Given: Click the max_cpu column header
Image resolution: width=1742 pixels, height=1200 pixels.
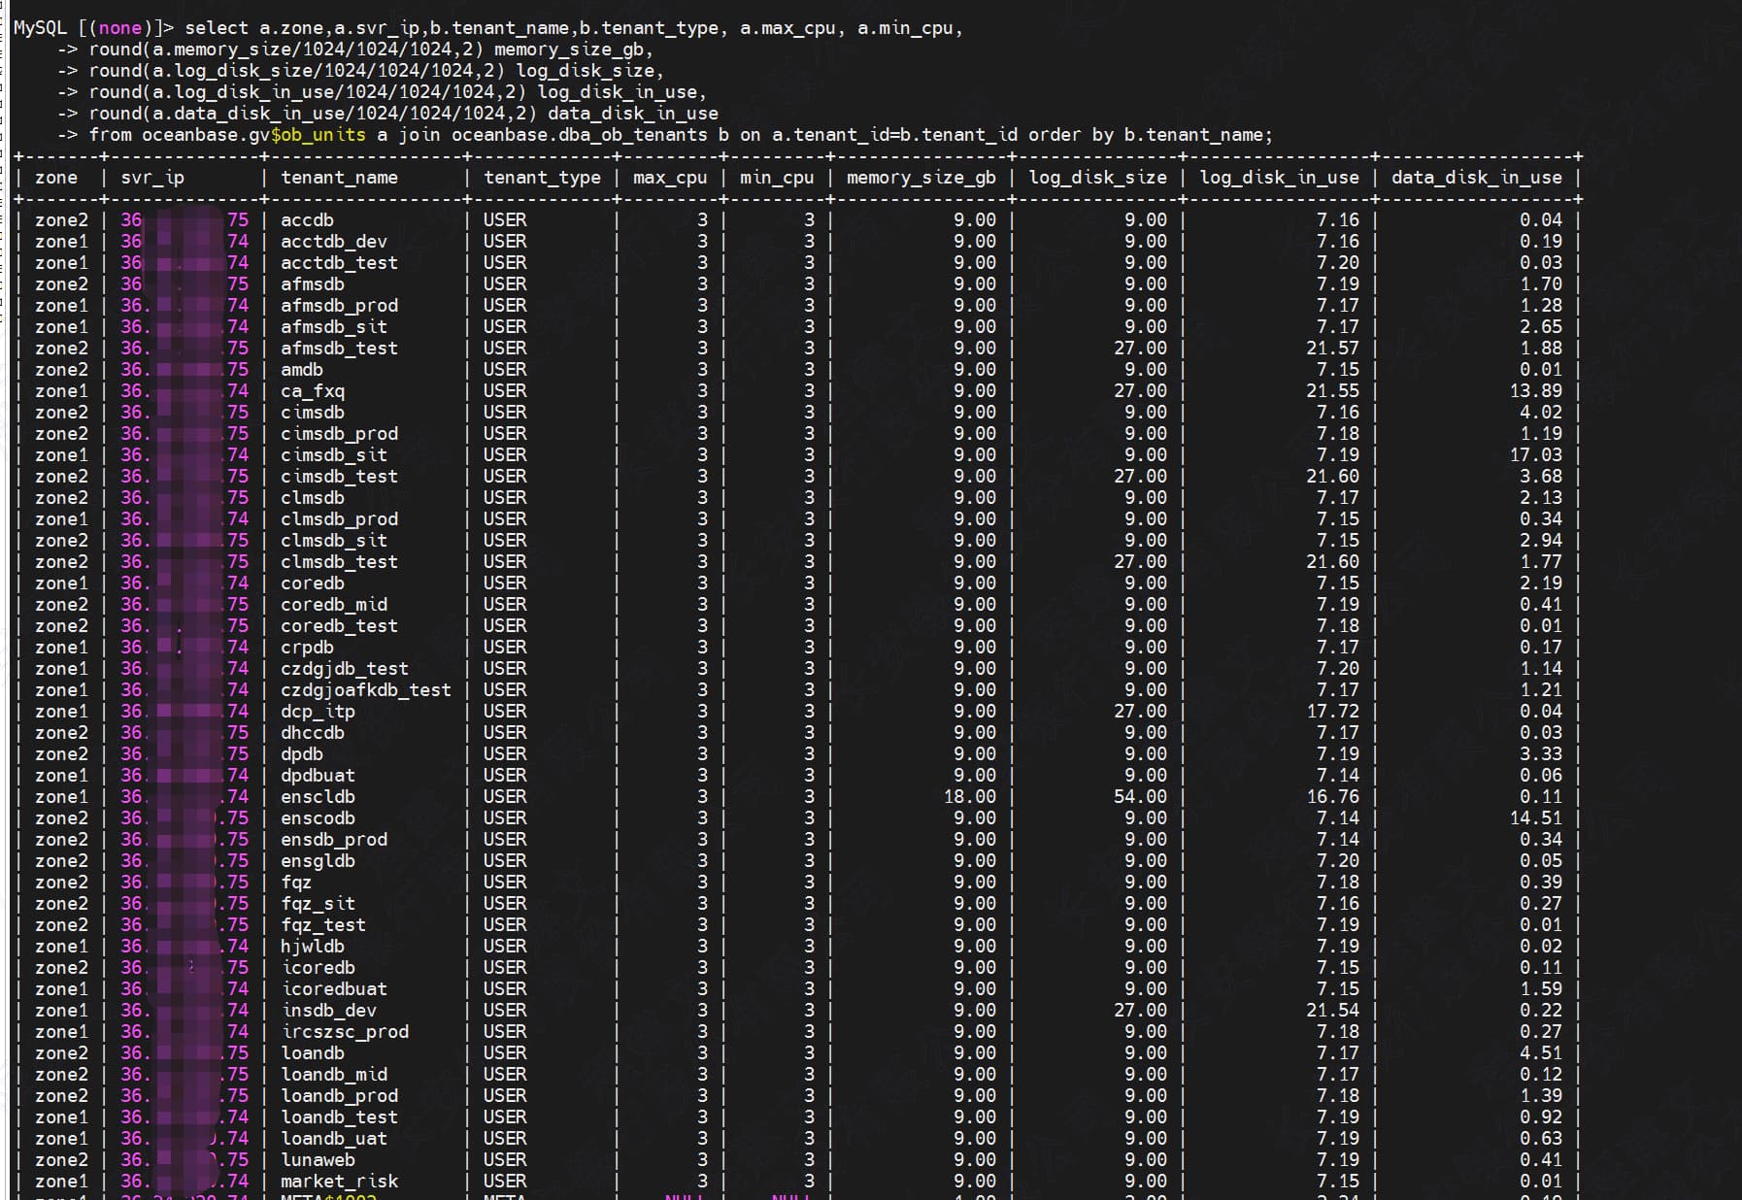Looking at the screenshot, I should point(670,178).
